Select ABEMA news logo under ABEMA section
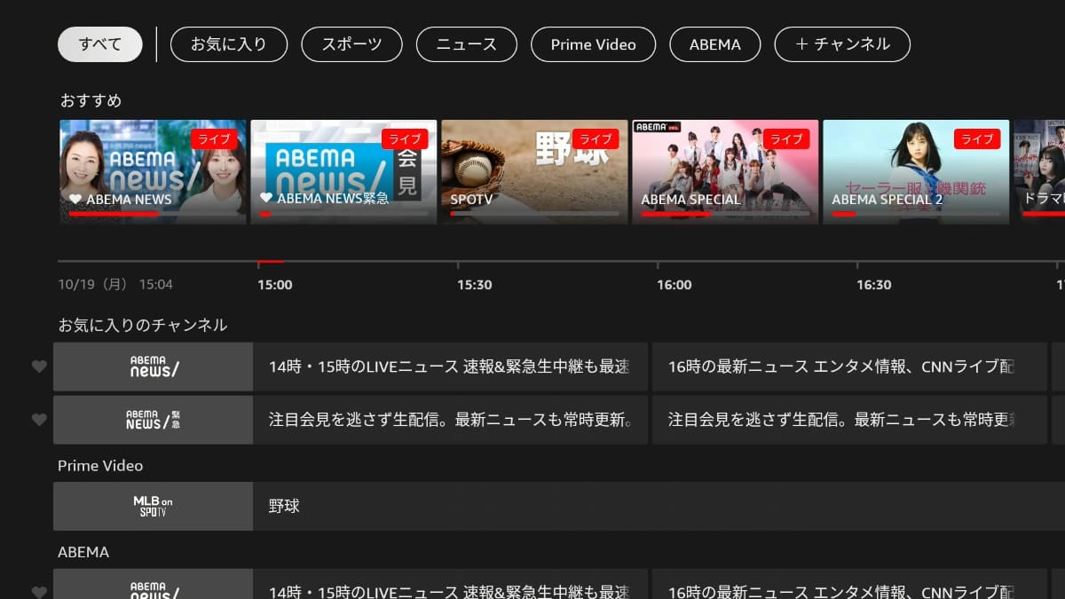1065x599 pixels. tap(153, 584)
